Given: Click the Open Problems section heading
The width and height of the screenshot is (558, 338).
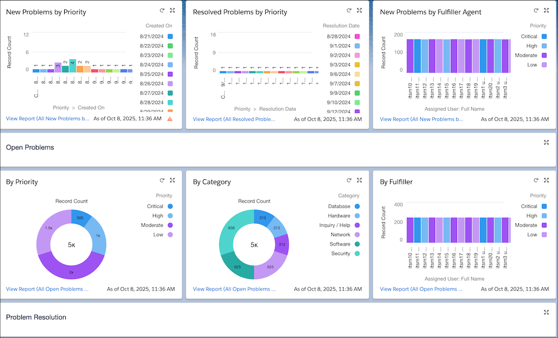Looking at the screenshot, I should [30, 148].
